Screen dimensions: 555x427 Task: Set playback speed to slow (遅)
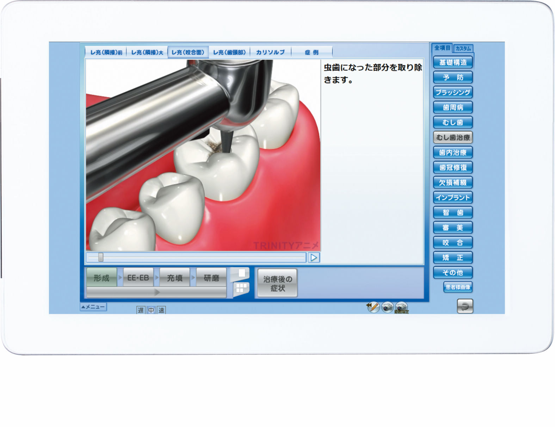click(141, 310)
